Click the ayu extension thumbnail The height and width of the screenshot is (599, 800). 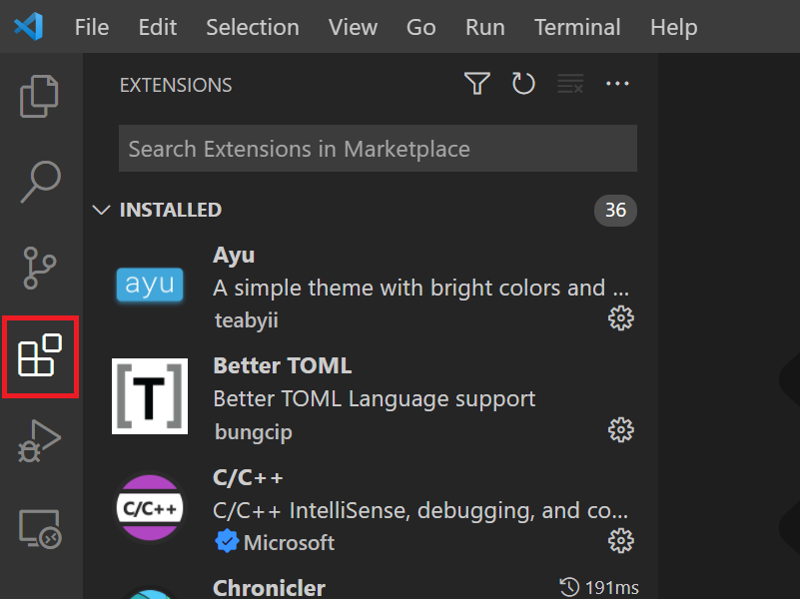tap(149, 286)
